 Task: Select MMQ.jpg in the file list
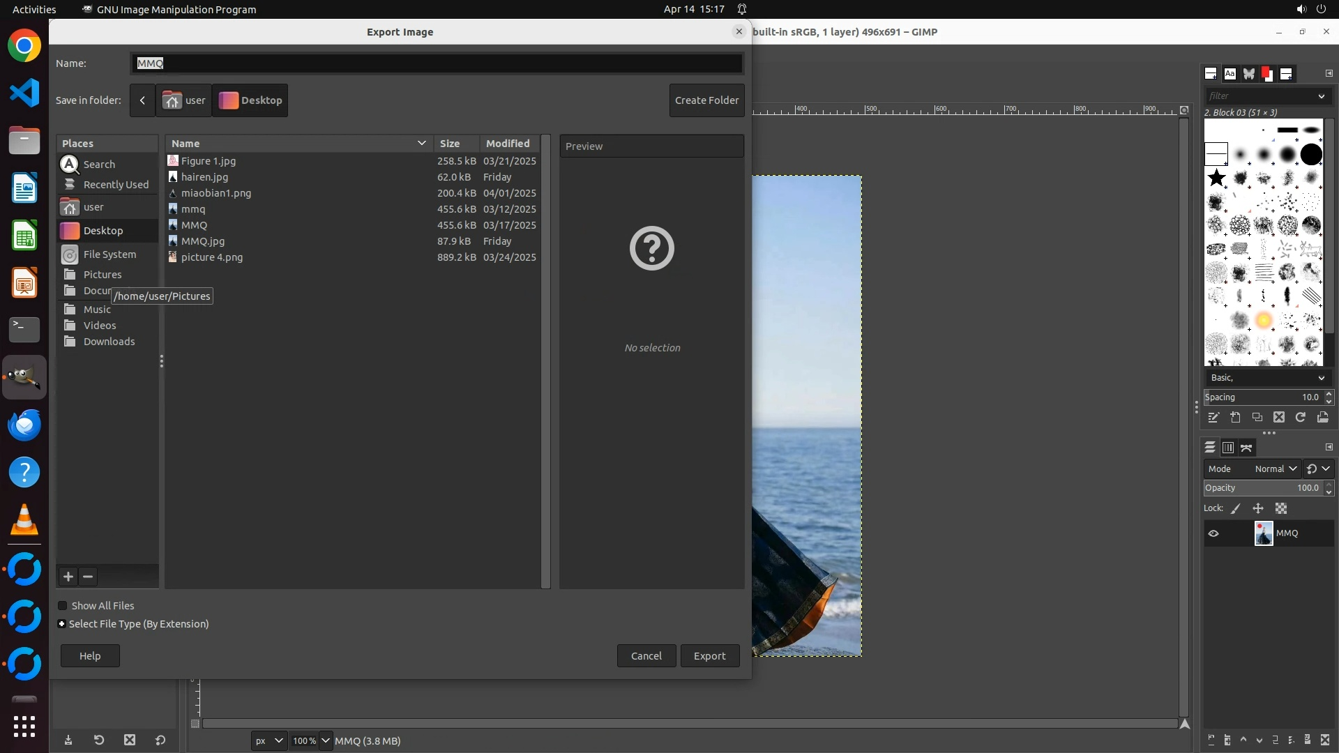coord(203,241)
